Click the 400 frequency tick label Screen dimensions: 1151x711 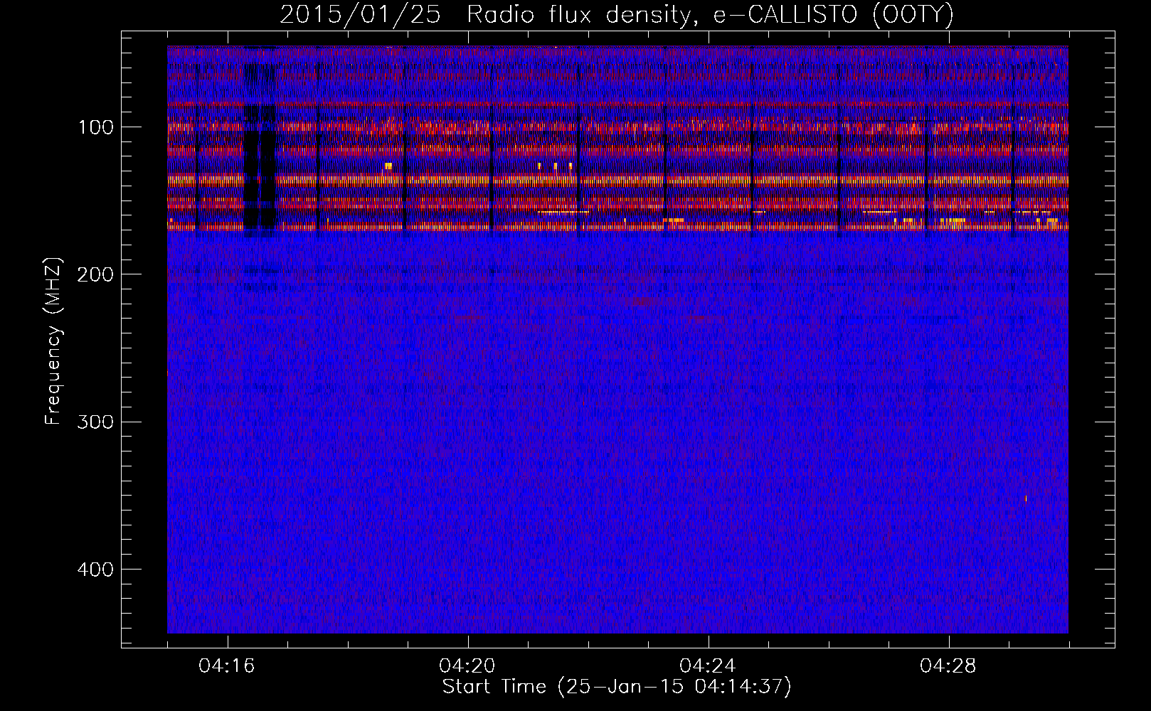tap(95, 570)
